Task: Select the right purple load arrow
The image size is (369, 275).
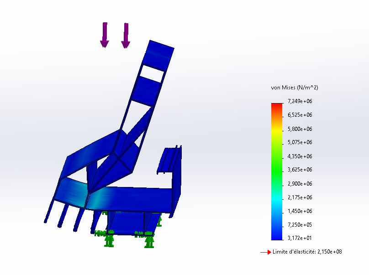Action: (x=126, y=36)
